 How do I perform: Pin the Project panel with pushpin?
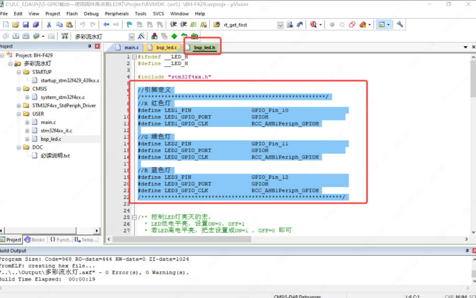90,46
